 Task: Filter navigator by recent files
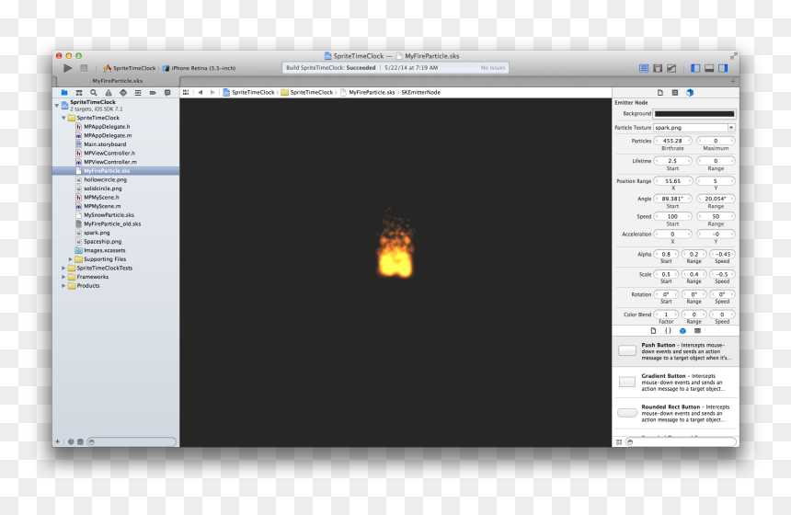coord(71,441)
